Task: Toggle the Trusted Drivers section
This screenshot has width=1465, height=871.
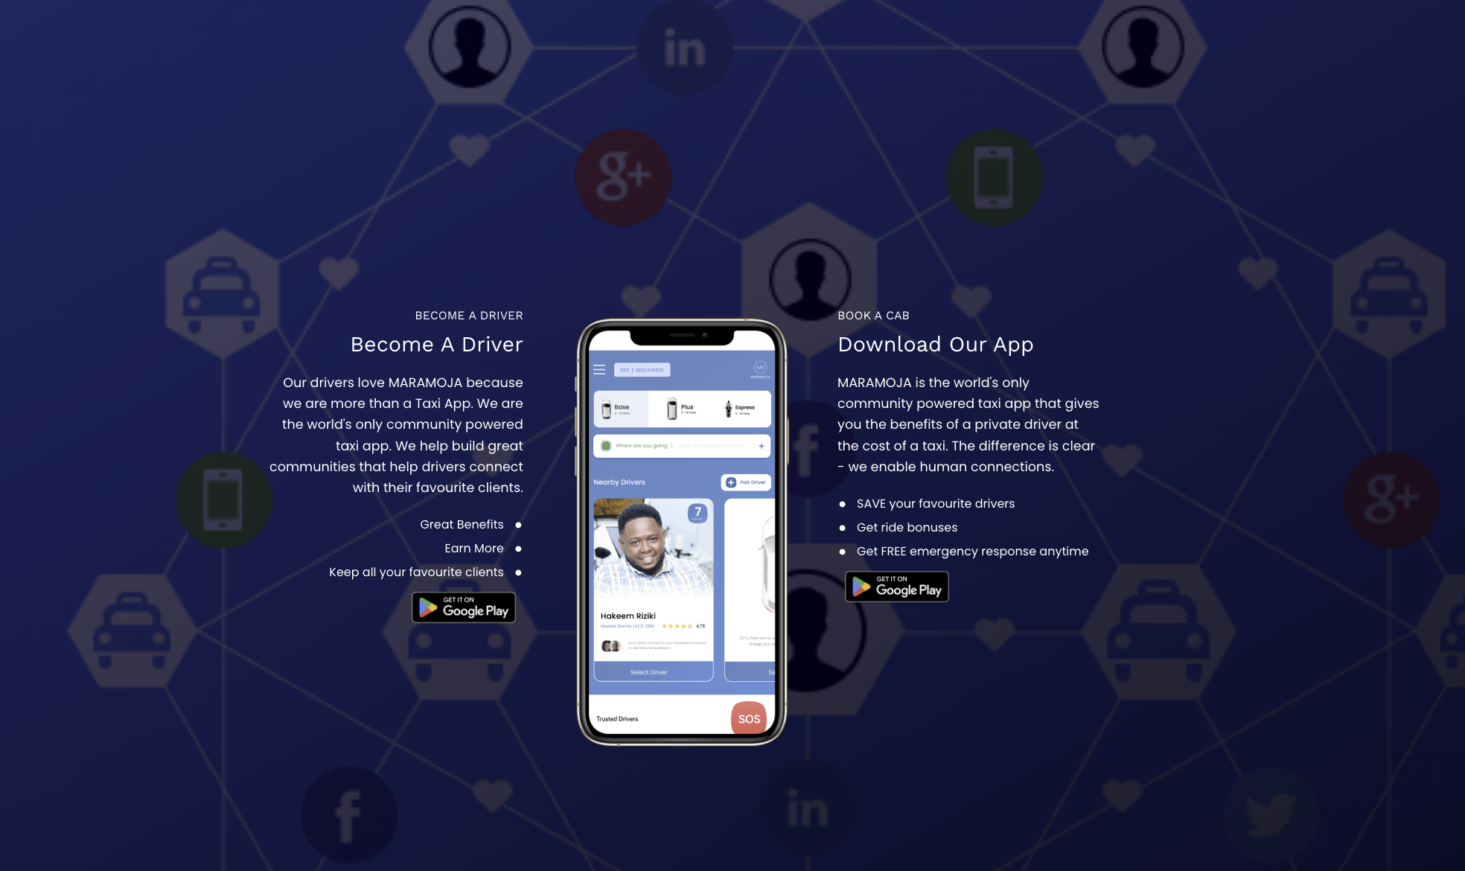Action: click(617, 718)
